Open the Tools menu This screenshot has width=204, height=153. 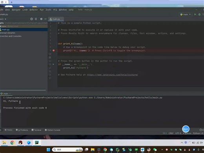[x=48, y=10]
